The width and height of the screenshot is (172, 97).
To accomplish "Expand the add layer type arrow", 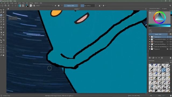I will point(151,58).
